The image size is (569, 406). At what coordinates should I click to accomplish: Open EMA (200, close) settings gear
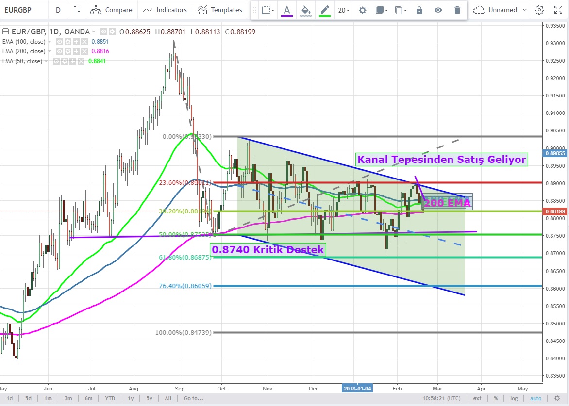pos(68,51)
